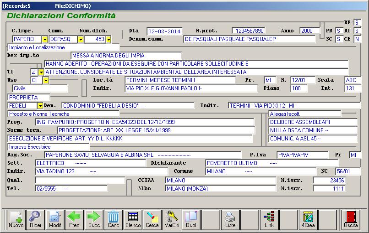Image resolution: width=369 pixels, height=233 pixels.
Task: Click the empty Qual. field
Action: click(80, 180)
